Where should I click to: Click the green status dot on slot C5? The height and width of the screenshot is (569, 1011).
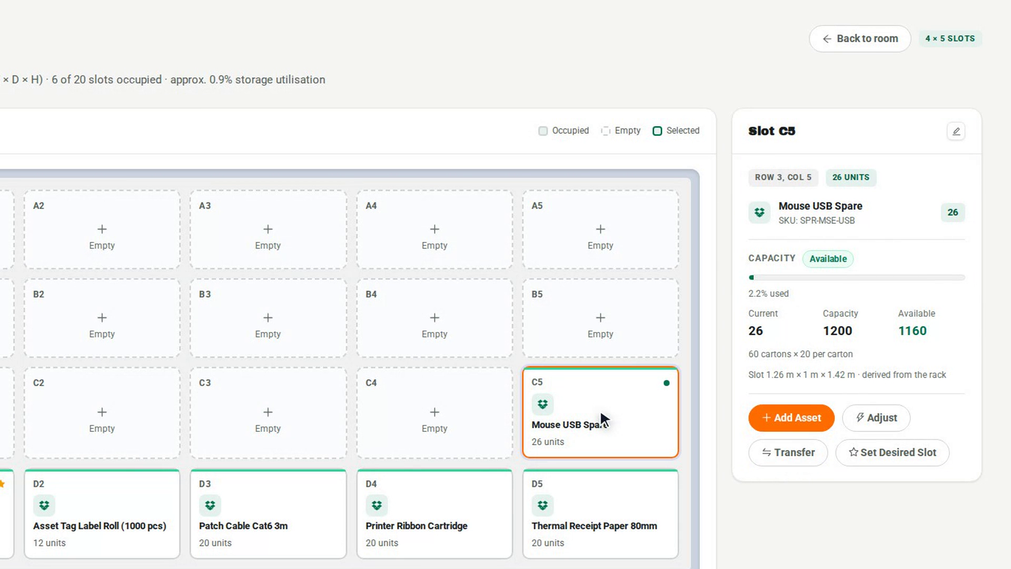coord(667,383)
